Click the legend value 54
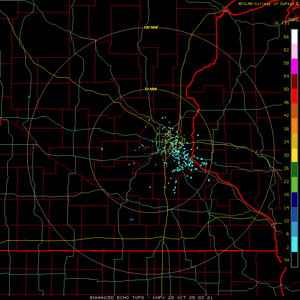The image size is (300, 300). pyautogui.click(x=286, y=76)
